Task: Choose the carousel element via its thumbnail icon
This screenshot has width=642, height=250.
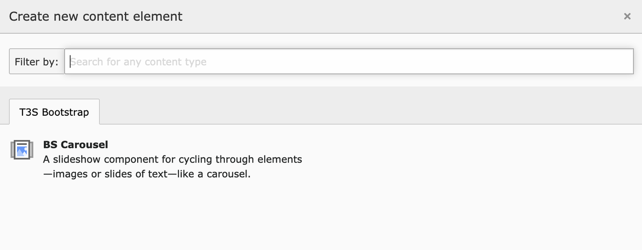Action: [x=21, y=150]
